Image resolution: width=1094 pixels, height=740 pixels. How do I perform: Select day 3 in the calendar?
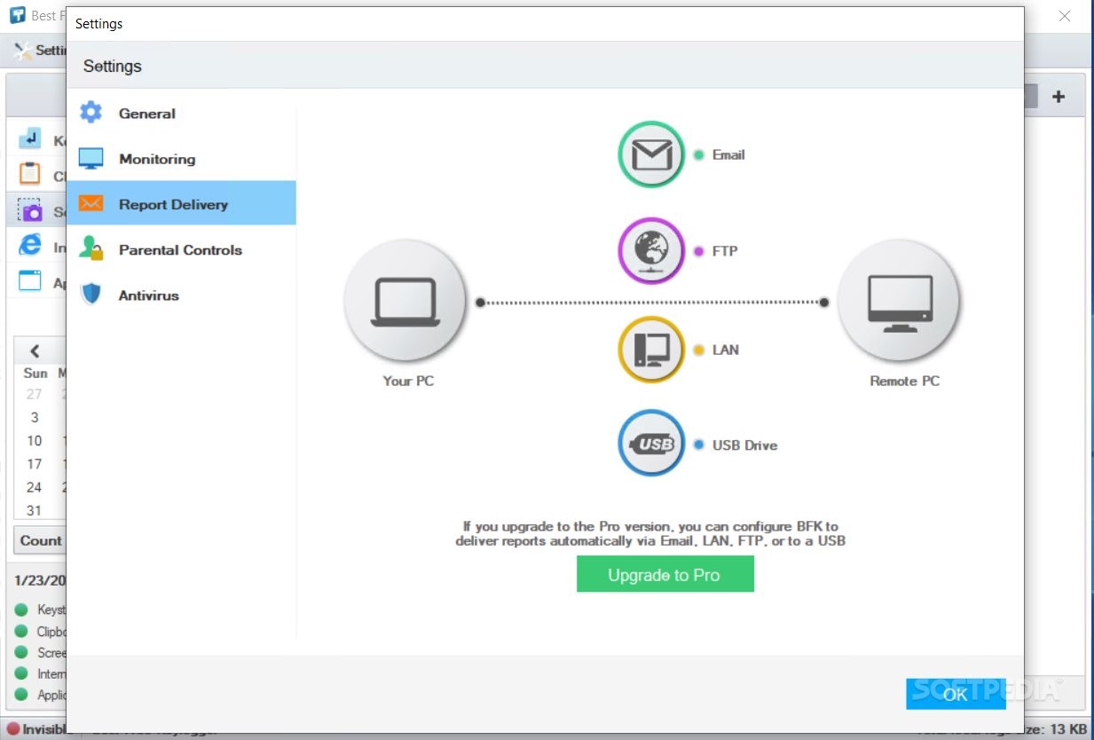click(35, 417)
